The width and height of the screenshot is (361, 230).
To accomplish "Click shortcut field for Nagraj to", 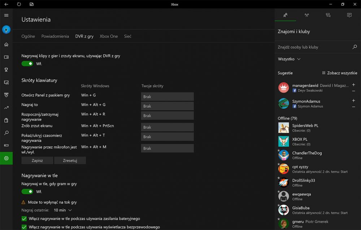I will coord(168,106).
